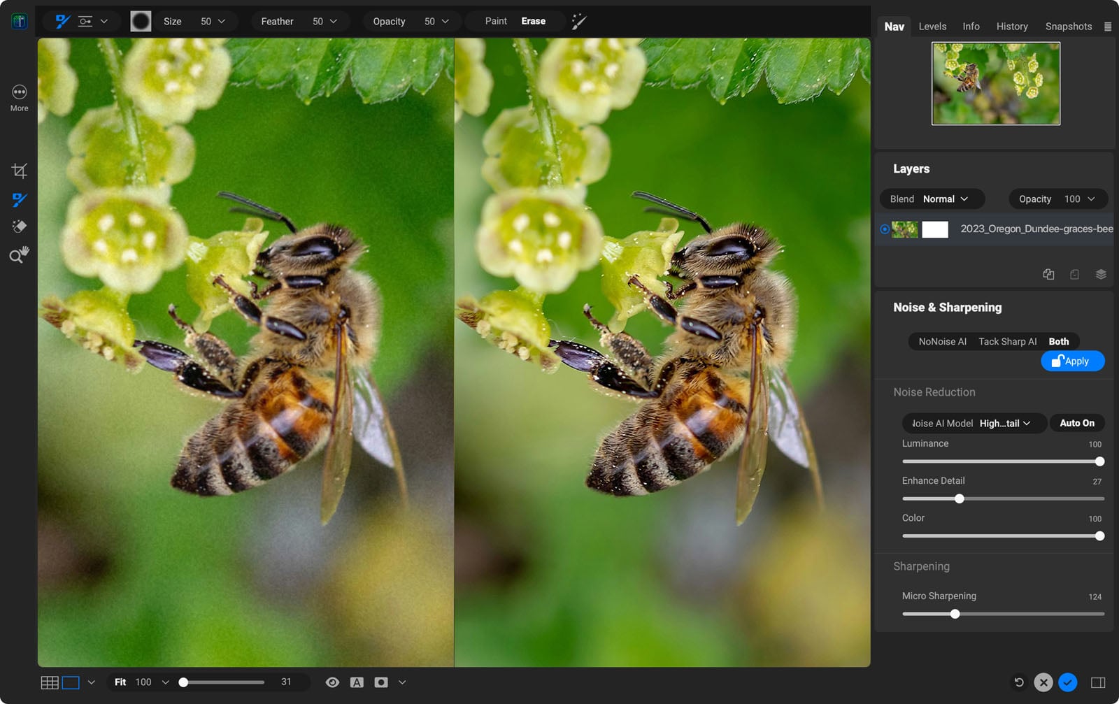Switch to the History tab
Screen dimensions: 1119x704
pyautogui.click(x=1012, y=27)
